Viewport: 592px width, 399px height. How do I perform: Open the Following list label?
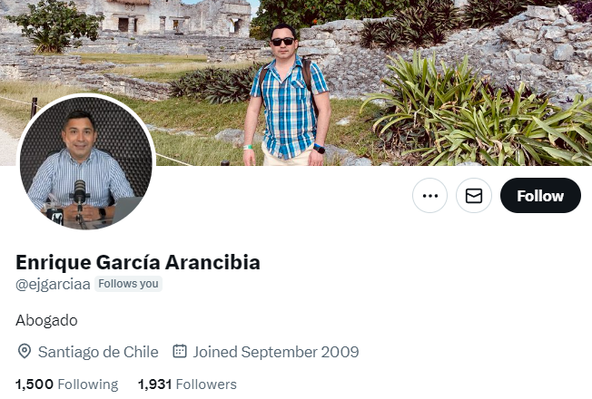click(87, 384)
